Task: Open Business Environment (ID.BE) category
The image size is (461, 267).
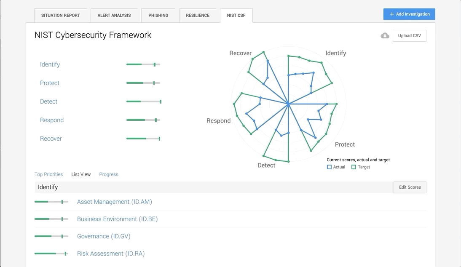Action: click(x=117, y=219)
